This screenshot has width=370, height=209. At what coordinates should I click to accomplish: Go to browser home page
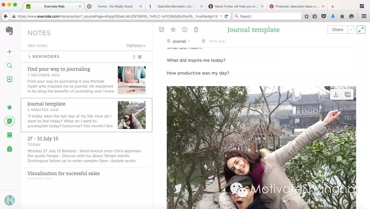pos(342,17)
